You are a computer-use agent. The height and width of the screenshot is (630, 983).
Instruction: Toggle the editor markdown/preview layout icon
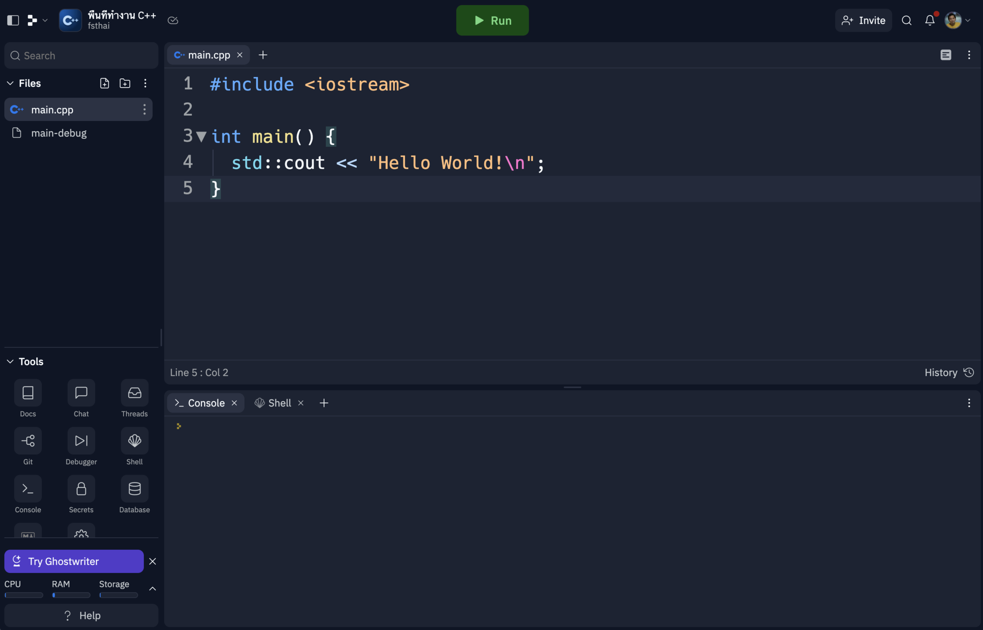coord(946,55)
